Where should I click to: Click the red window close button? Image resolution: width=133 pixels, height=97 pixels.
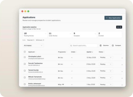click(x=22, y=11)
